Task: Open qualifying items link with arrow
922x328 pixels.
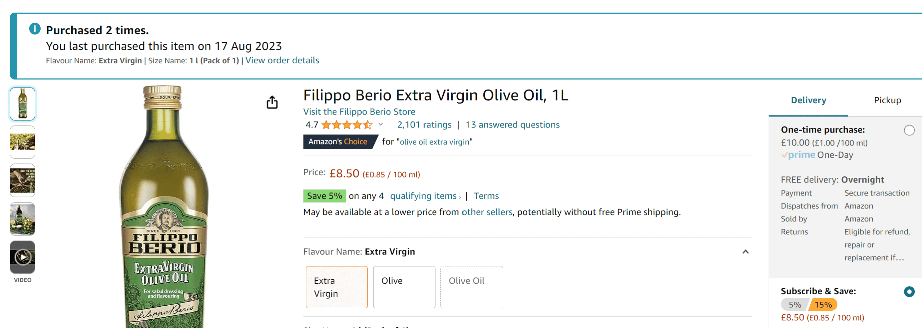Action: tap(425, 196)
